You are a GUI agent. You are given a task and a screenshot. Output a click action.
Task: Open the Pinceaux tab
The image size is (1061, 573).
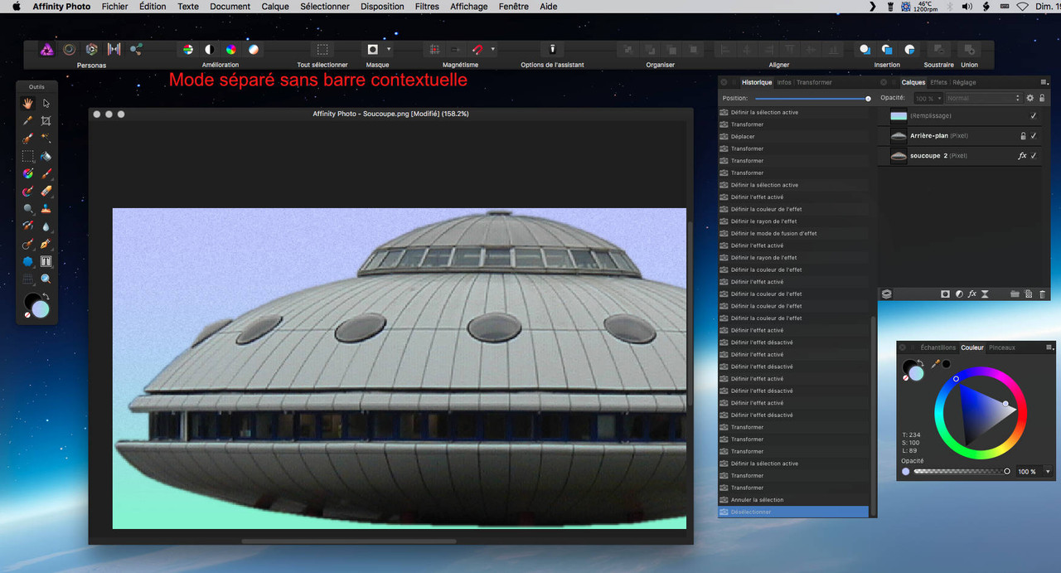point(1001,347)
